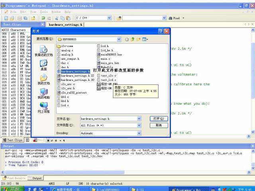Expand the Encoding Automatic dropdown
The width and height of the screenshot is (255, 191).
pyautogui.click(x=138, y=133)
